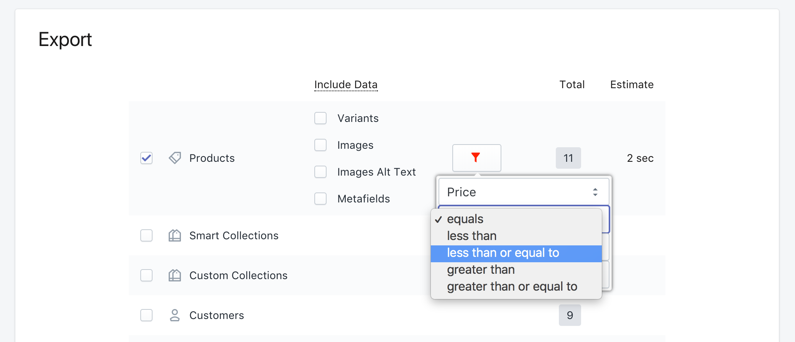Select 'greater than' operator option
This screenshot has height=342, width=795.
click(x=481, y=270)
